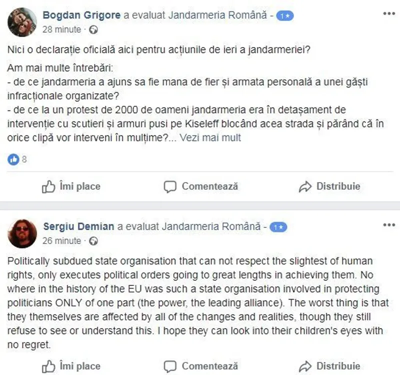Click the comment bubble icon on Bogdan's post
Image resolution: width=400 pixels, height=375 pixels.
coord(170,187)
